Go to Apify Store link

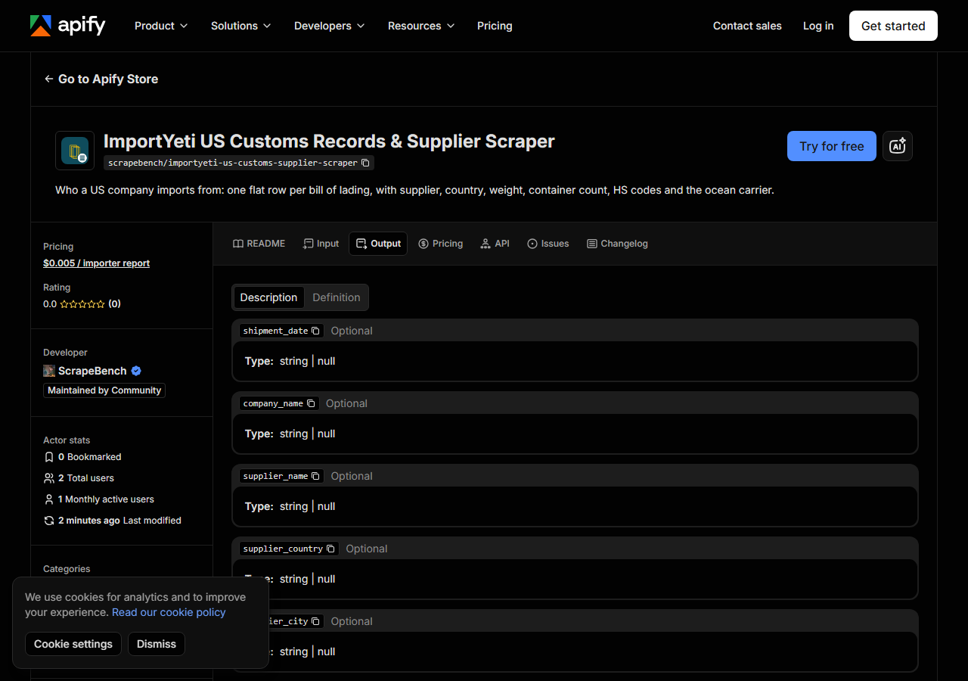(x=101, y=79)
